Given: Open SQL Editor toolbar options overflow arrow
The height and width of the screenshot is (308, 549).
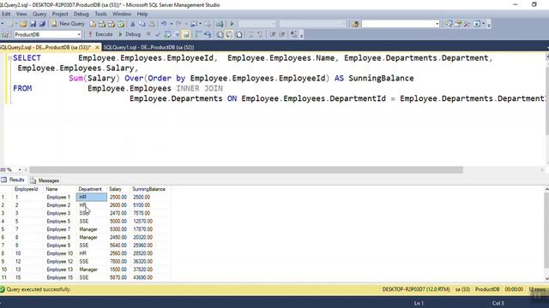Looking at the screenshot, I should tap(301, 35).
